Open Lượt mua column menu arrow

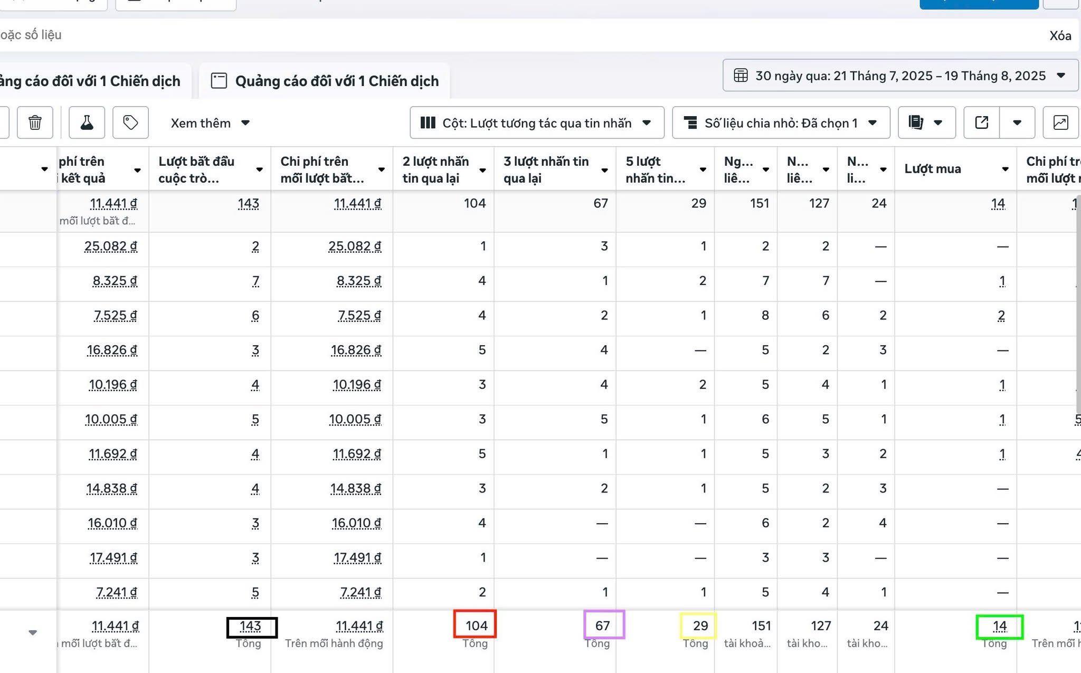1005,169
